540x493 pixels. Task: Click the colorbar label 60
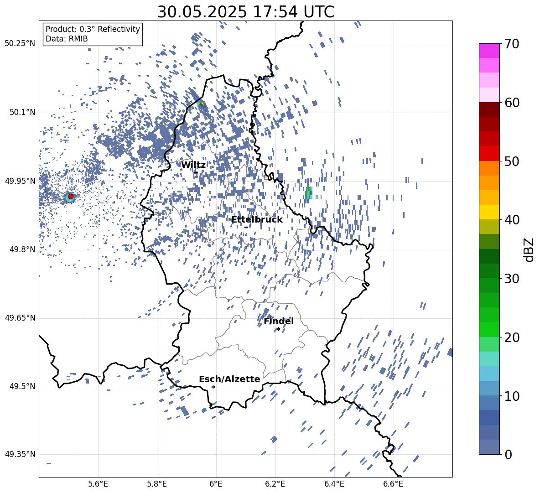point(512,103)
